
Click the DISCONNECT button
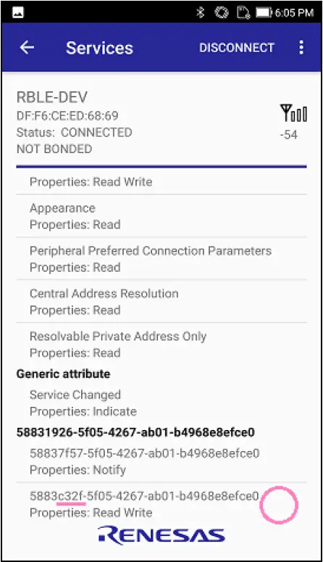[237, 48]
